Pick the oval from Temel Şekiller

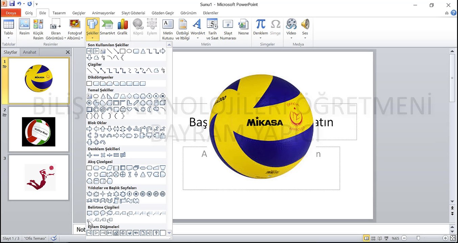point(96,96)
